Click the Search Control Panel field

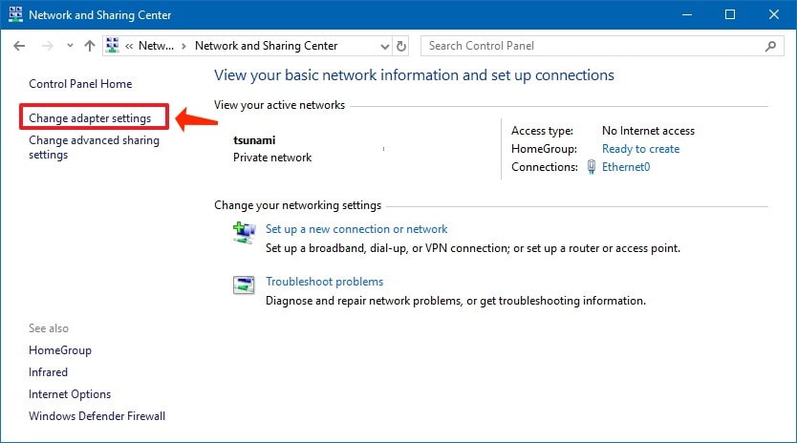point(592,46)
